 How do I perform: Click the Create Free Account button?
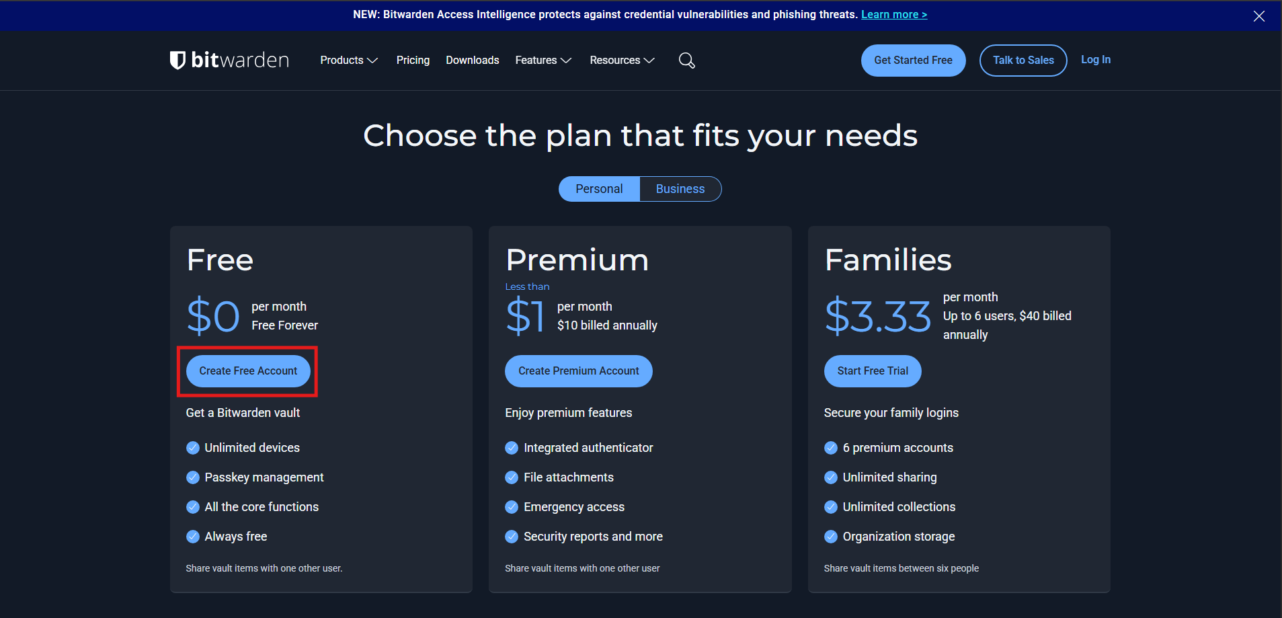tap(248, 371)
